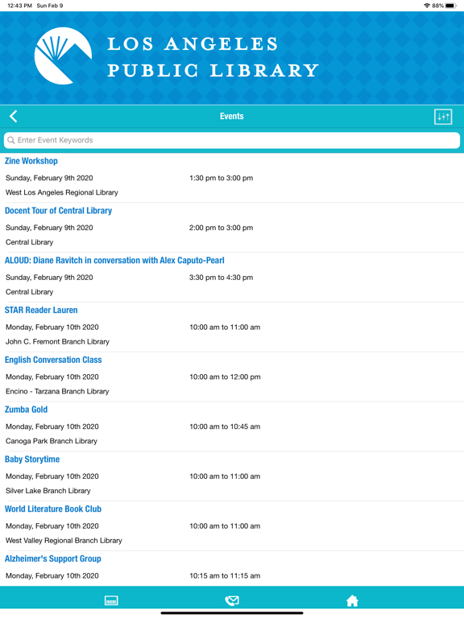Click the 3:30 pm to 4:30 pm time
464x618 pixels.
tap(221, 277)
